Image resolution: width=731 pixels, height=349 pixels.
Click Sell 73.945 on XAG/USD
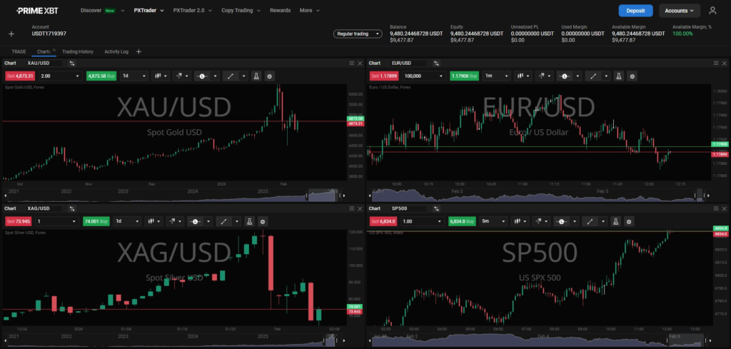tap(18, 222)
